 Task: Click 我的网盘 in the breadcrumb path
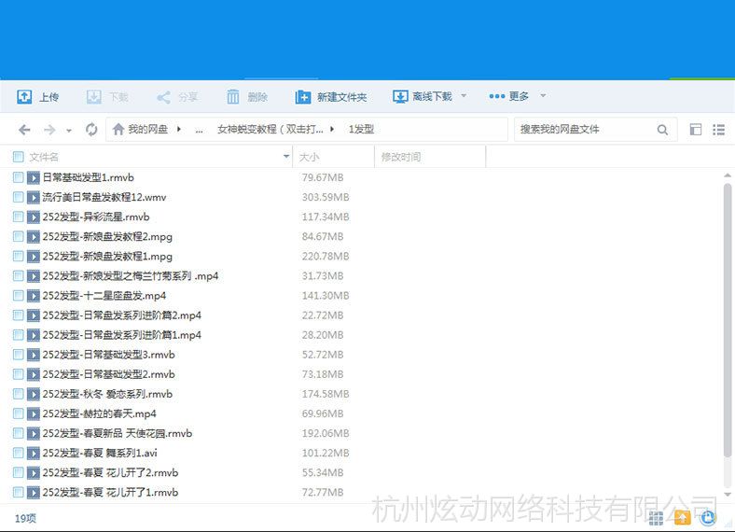[x=148, y=129]
